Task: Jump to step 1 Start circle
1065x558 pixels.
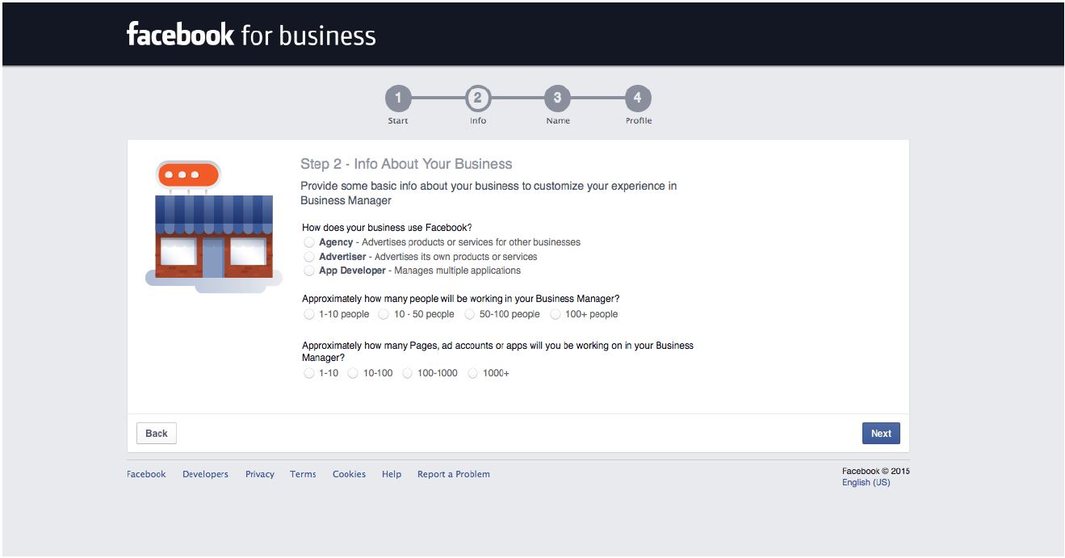Action: (x=398, y=99)
